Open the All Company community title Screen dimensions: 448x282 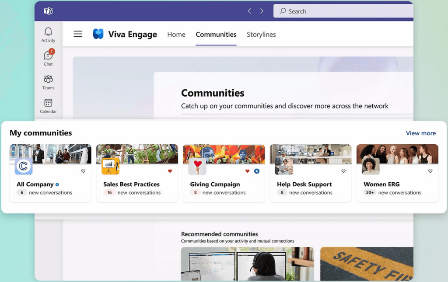click(35, 185)
